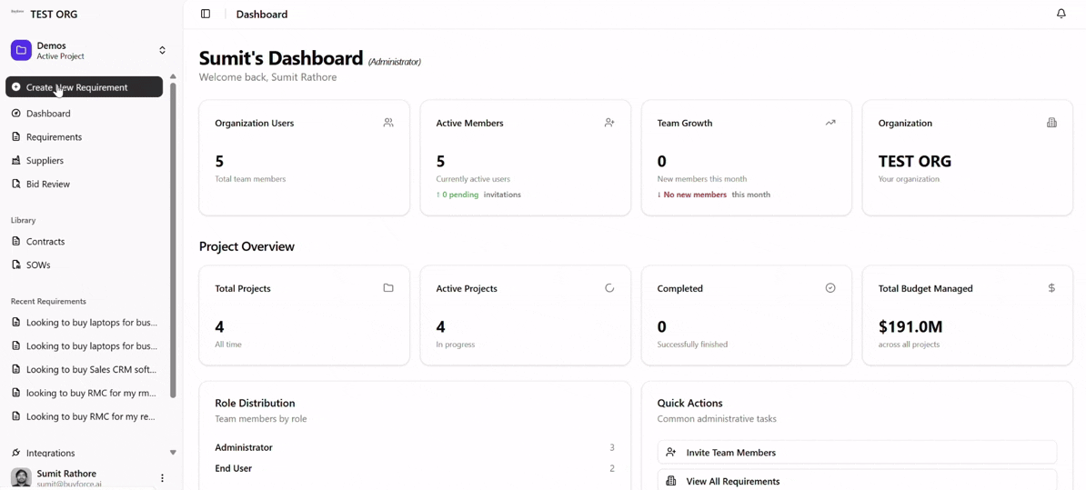Click the Contracts document icon

(16, 242)
